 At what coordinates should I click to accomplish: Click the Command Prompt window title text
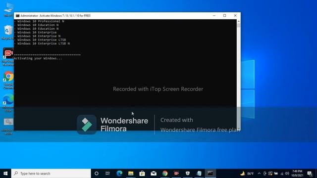click(x=55, y=15)
